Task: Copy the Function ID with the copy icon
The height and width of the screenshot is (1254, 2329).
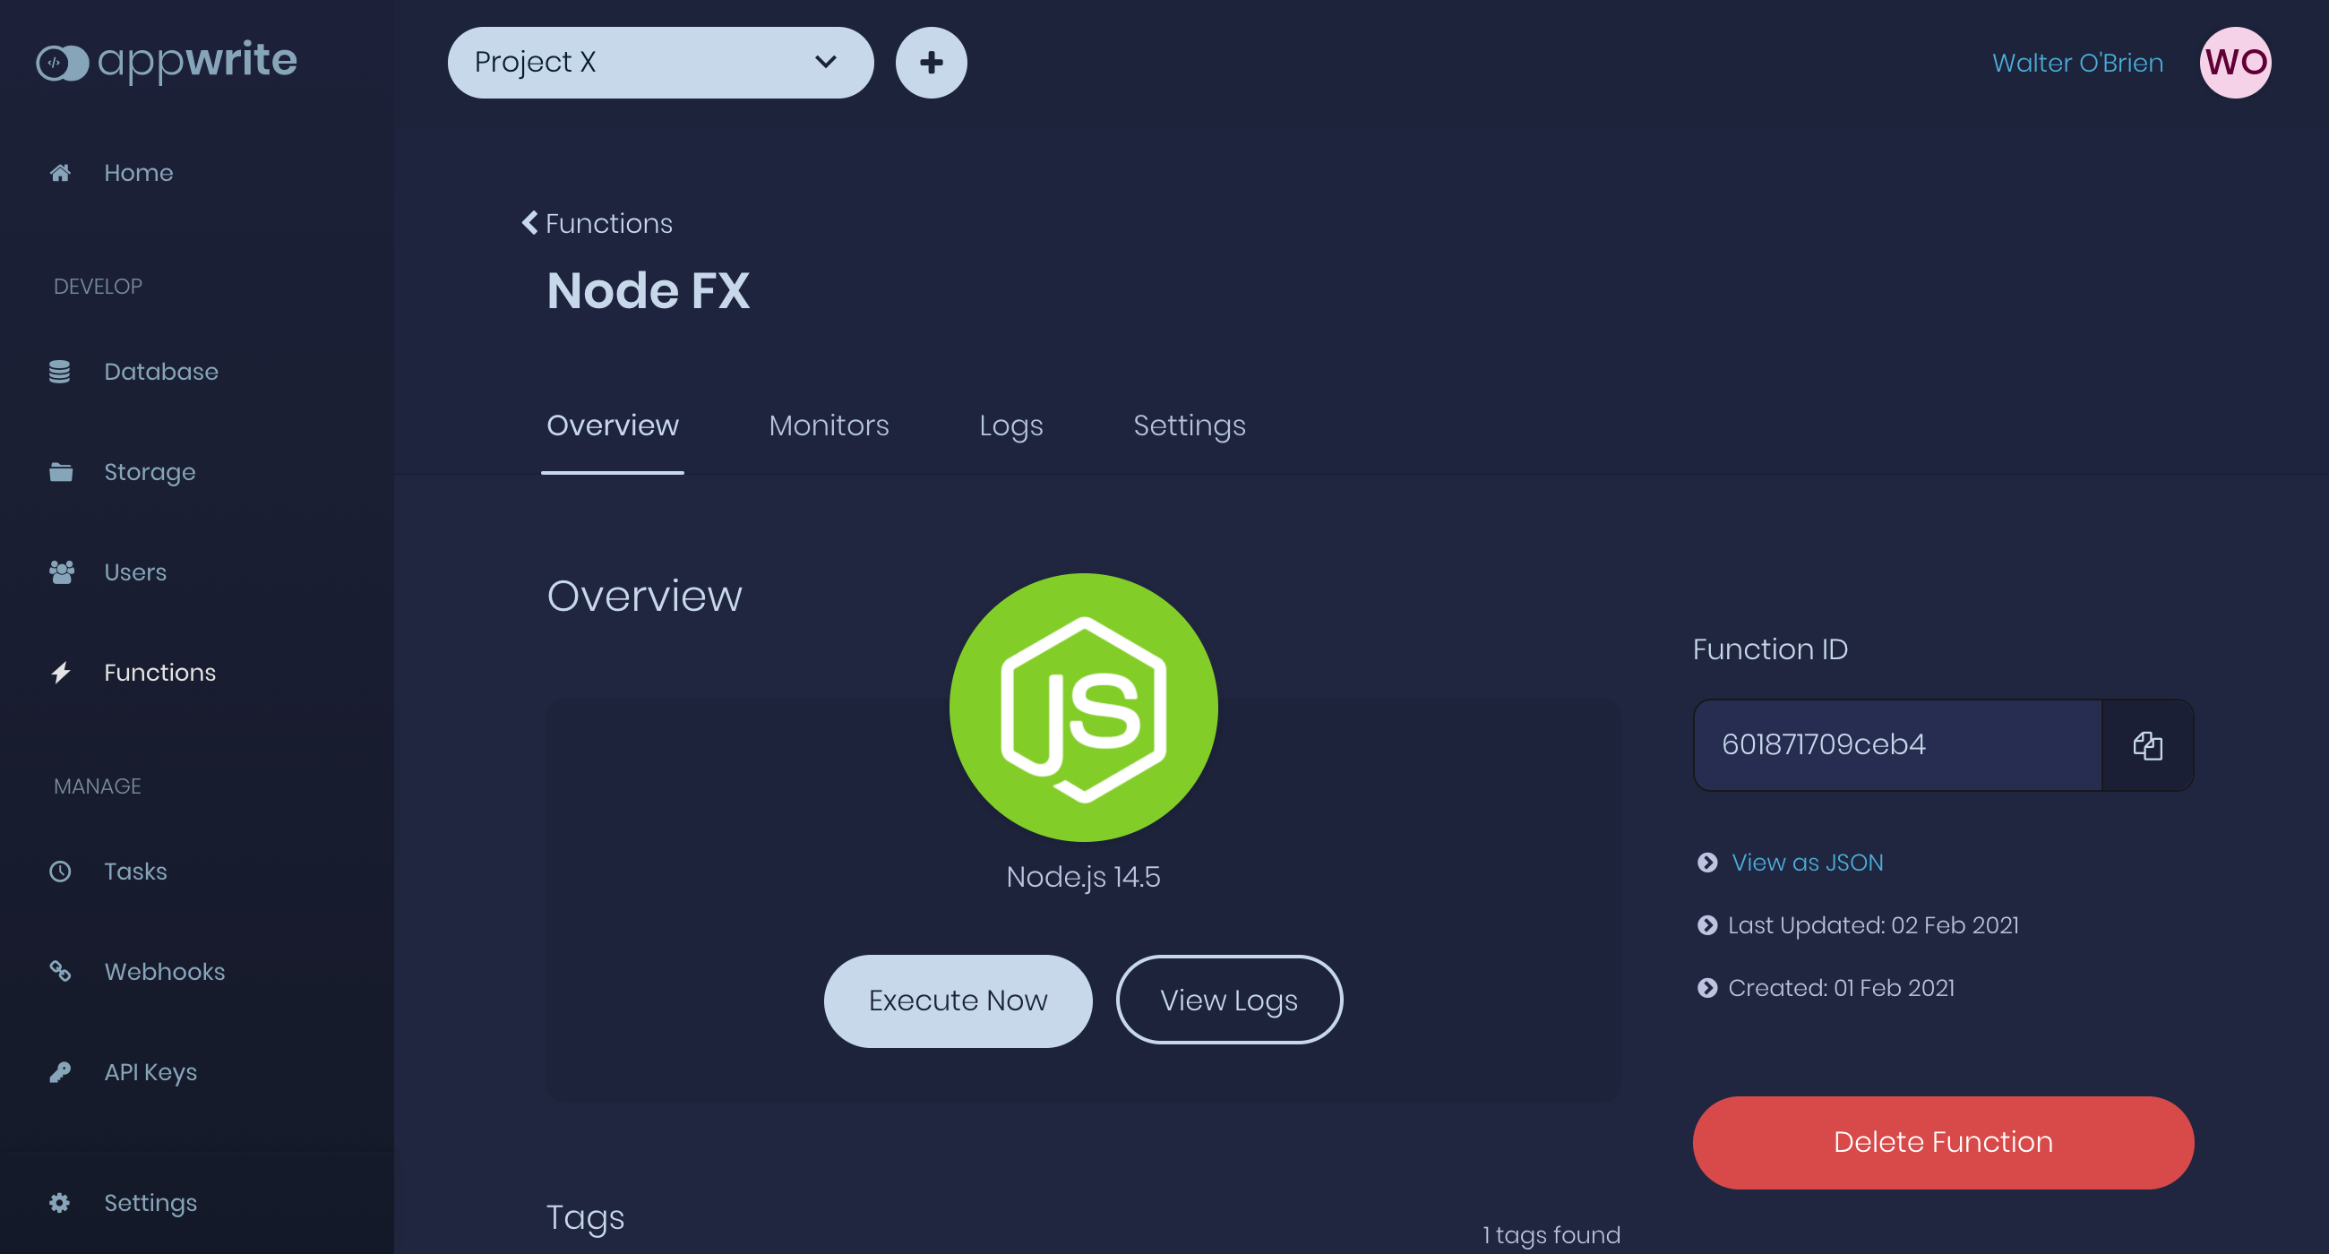Action: pos(2147,746)
